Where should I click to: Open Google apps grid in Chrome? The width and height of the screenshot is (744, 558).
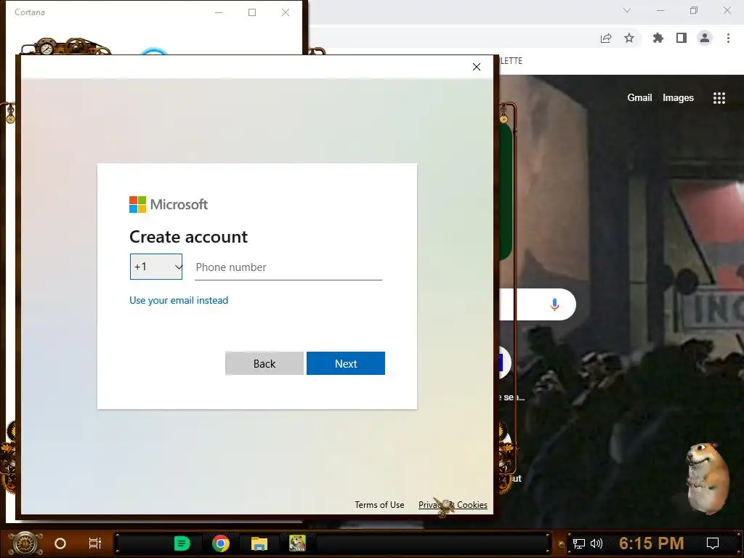[719, 98]
